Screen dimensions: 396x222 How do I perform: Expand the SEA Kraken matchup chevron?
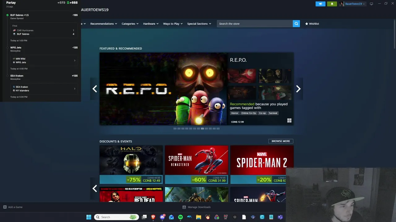(x=75, y=89)
